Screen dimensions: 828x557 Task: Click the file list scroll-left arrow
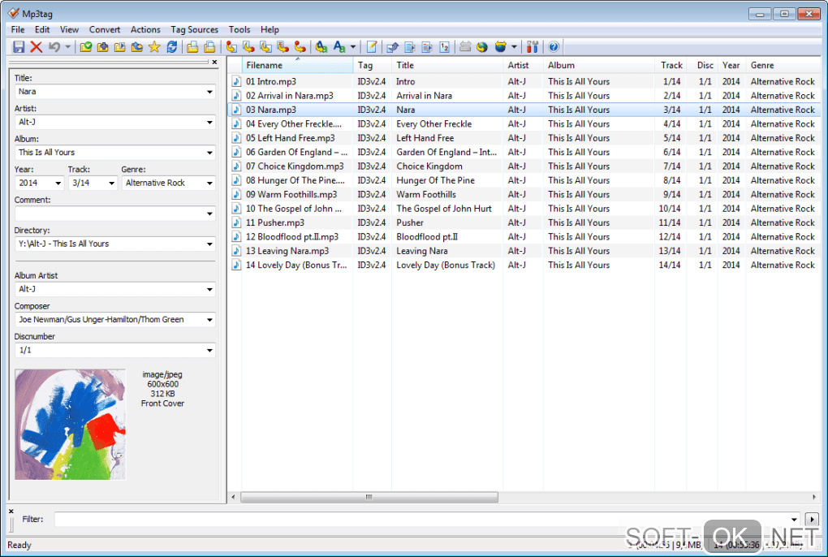(x=234, y=497)
